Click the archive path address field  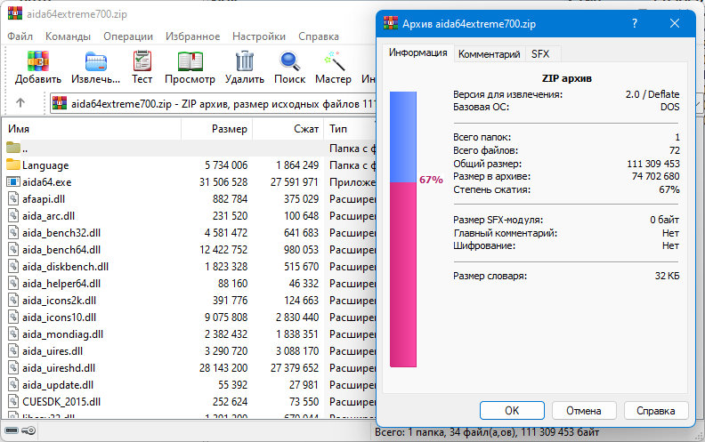pos(214,104)
